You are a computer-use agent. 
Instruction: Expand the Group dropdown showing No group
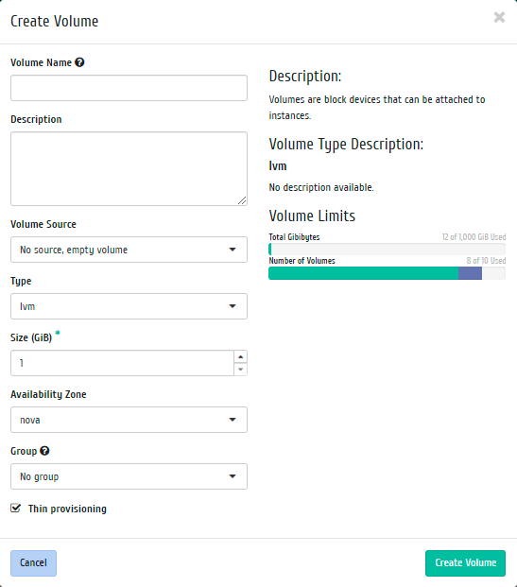pos(129,476)
